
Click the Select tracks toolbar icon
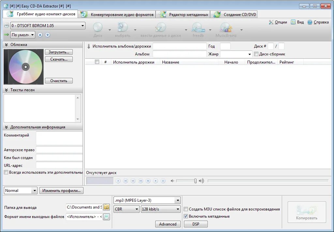tap(123, 28)
